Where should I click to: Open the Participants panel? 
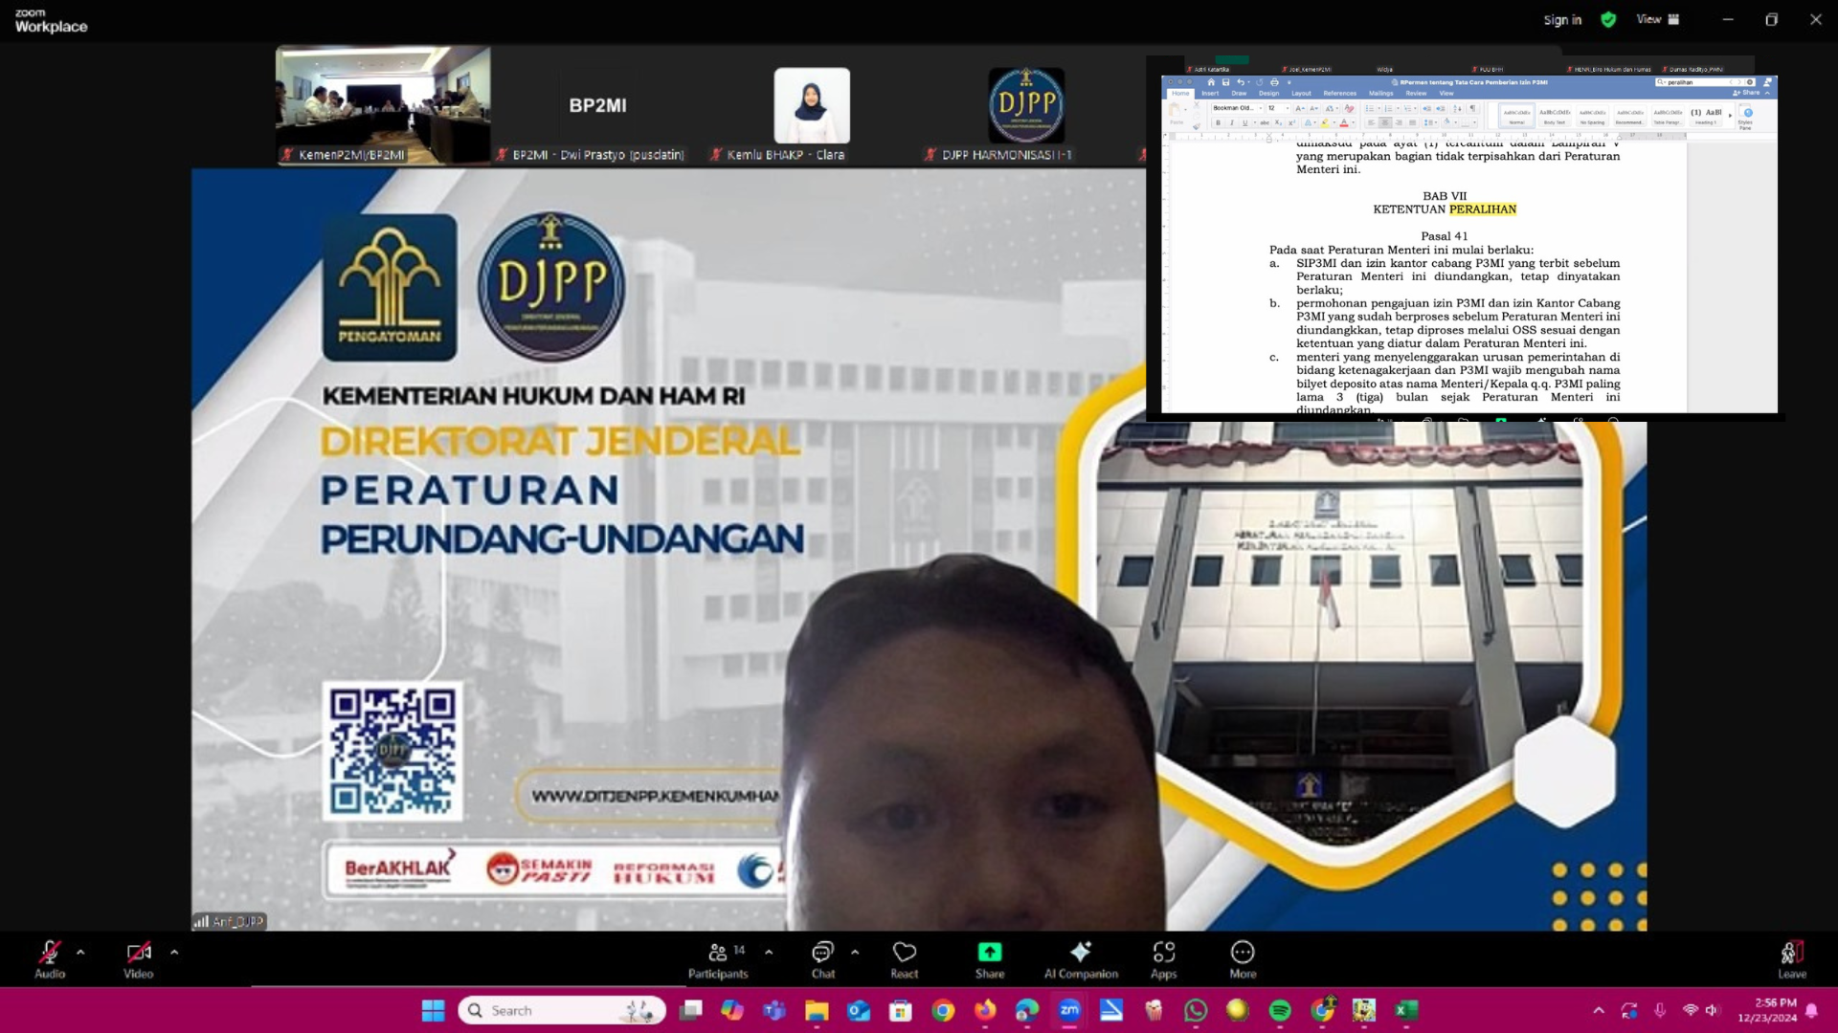tap(718, 959)
